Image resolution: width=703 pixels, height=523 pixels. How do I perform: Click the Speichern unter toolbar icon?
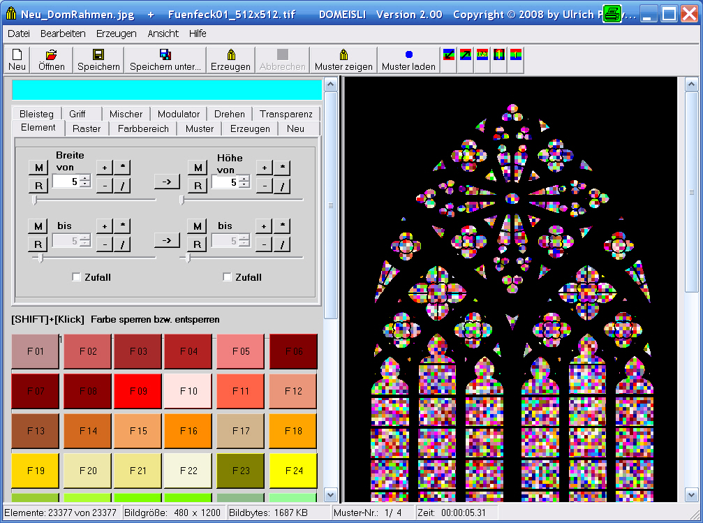[165, 54]
